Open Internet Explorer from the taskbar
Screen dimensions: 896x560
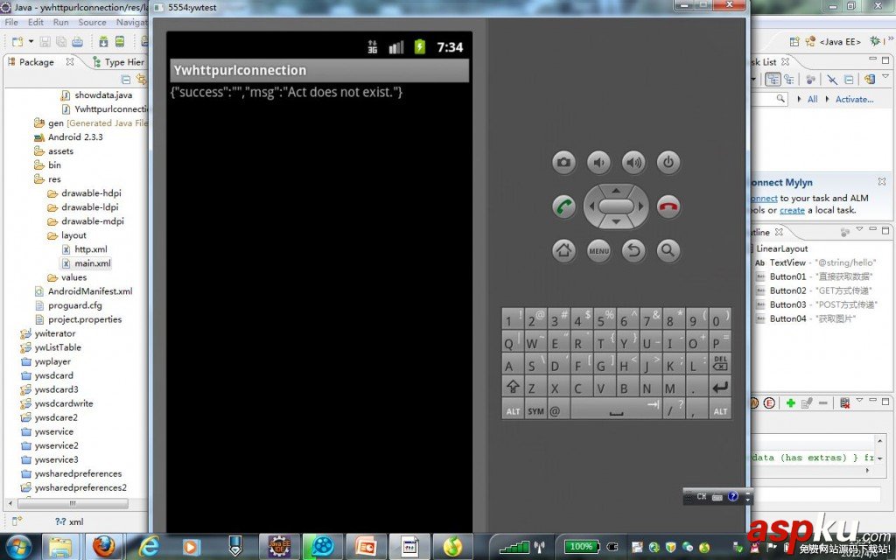[149, 546]
